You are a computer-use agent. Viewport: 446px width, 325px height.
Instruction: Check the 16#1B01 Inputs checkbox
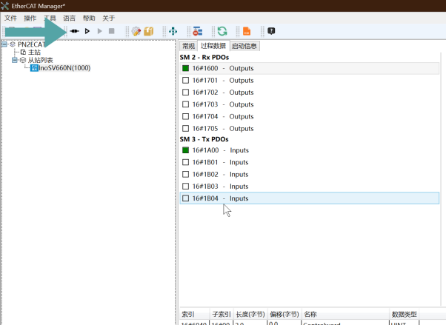click(185, 162)
